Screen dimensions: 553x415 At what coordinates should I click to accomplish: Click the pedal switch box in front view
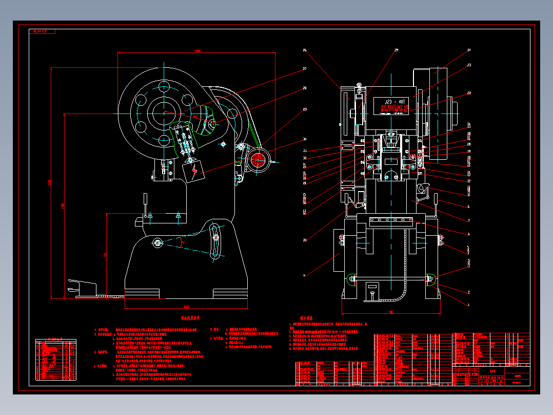point(372,291)
